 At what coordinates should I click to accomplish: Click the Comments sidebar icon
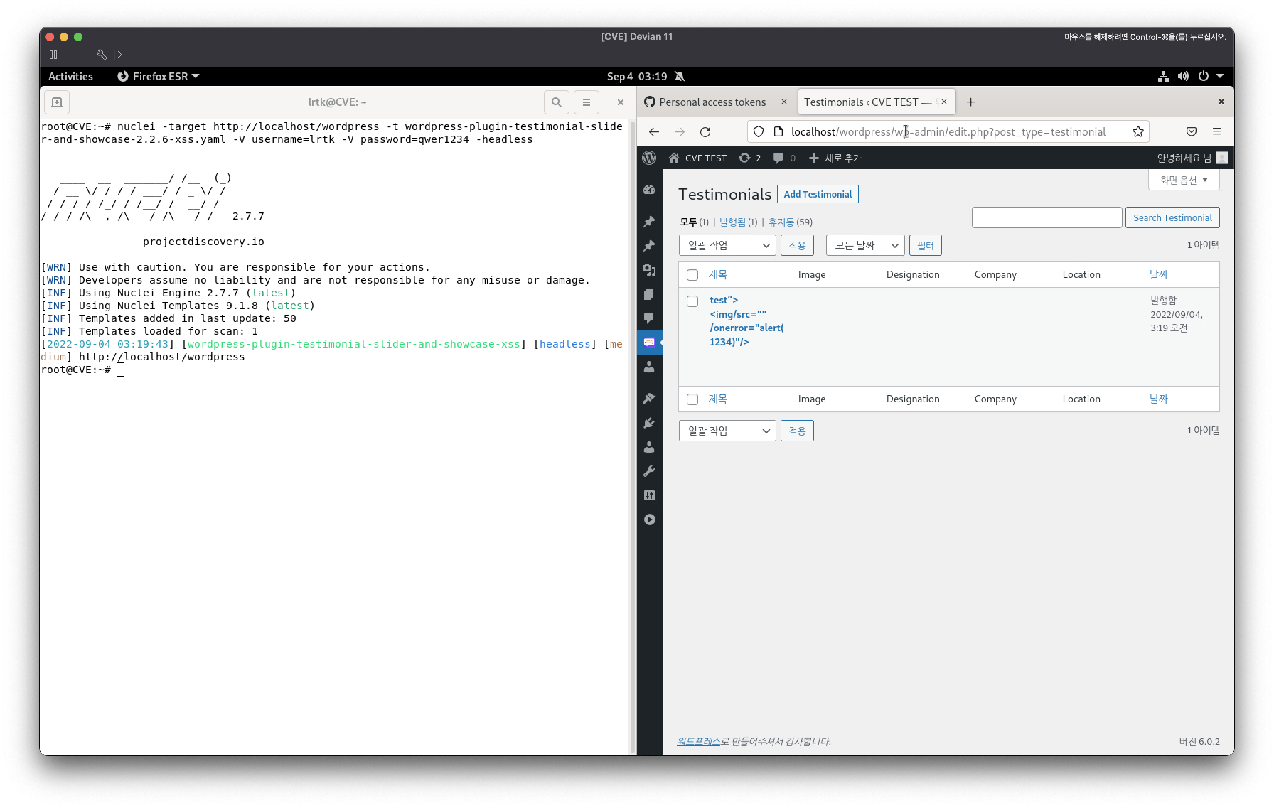coord(649,318)
